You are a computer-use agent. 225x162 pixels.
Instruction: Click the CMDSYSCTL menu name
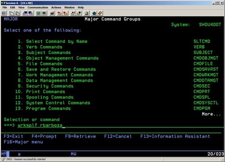click(206, 103)
